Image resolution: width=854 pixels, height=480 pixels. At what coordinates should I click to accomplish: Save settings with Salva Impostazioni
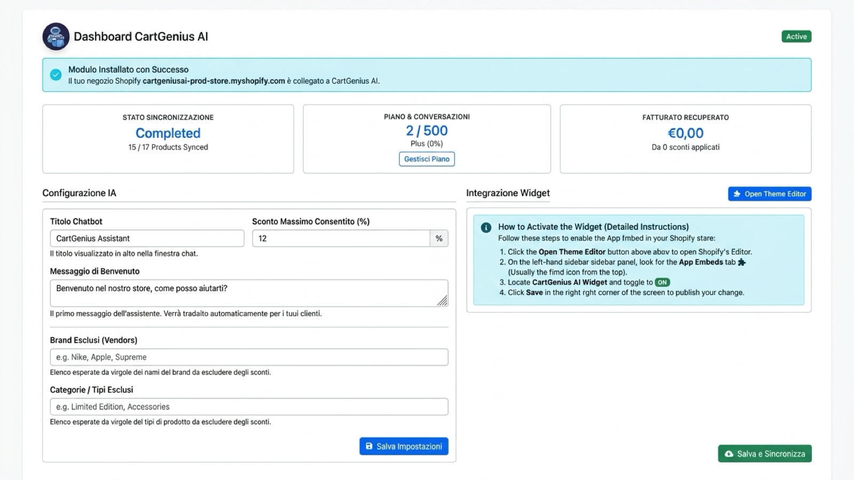coord(404,446)
